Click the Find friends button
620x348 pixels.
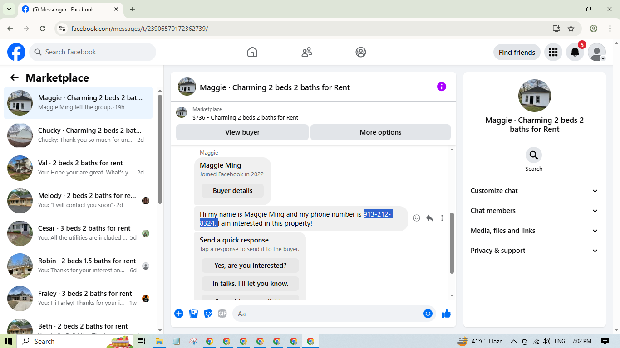click(517, 52)
